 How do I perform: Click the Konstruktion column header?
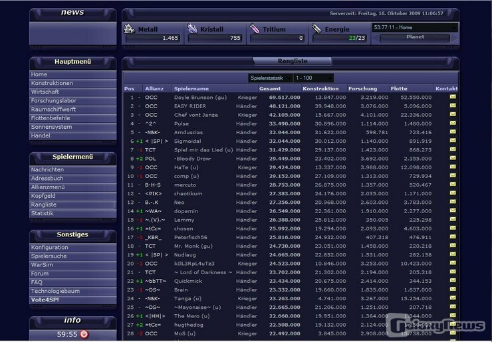320,89
